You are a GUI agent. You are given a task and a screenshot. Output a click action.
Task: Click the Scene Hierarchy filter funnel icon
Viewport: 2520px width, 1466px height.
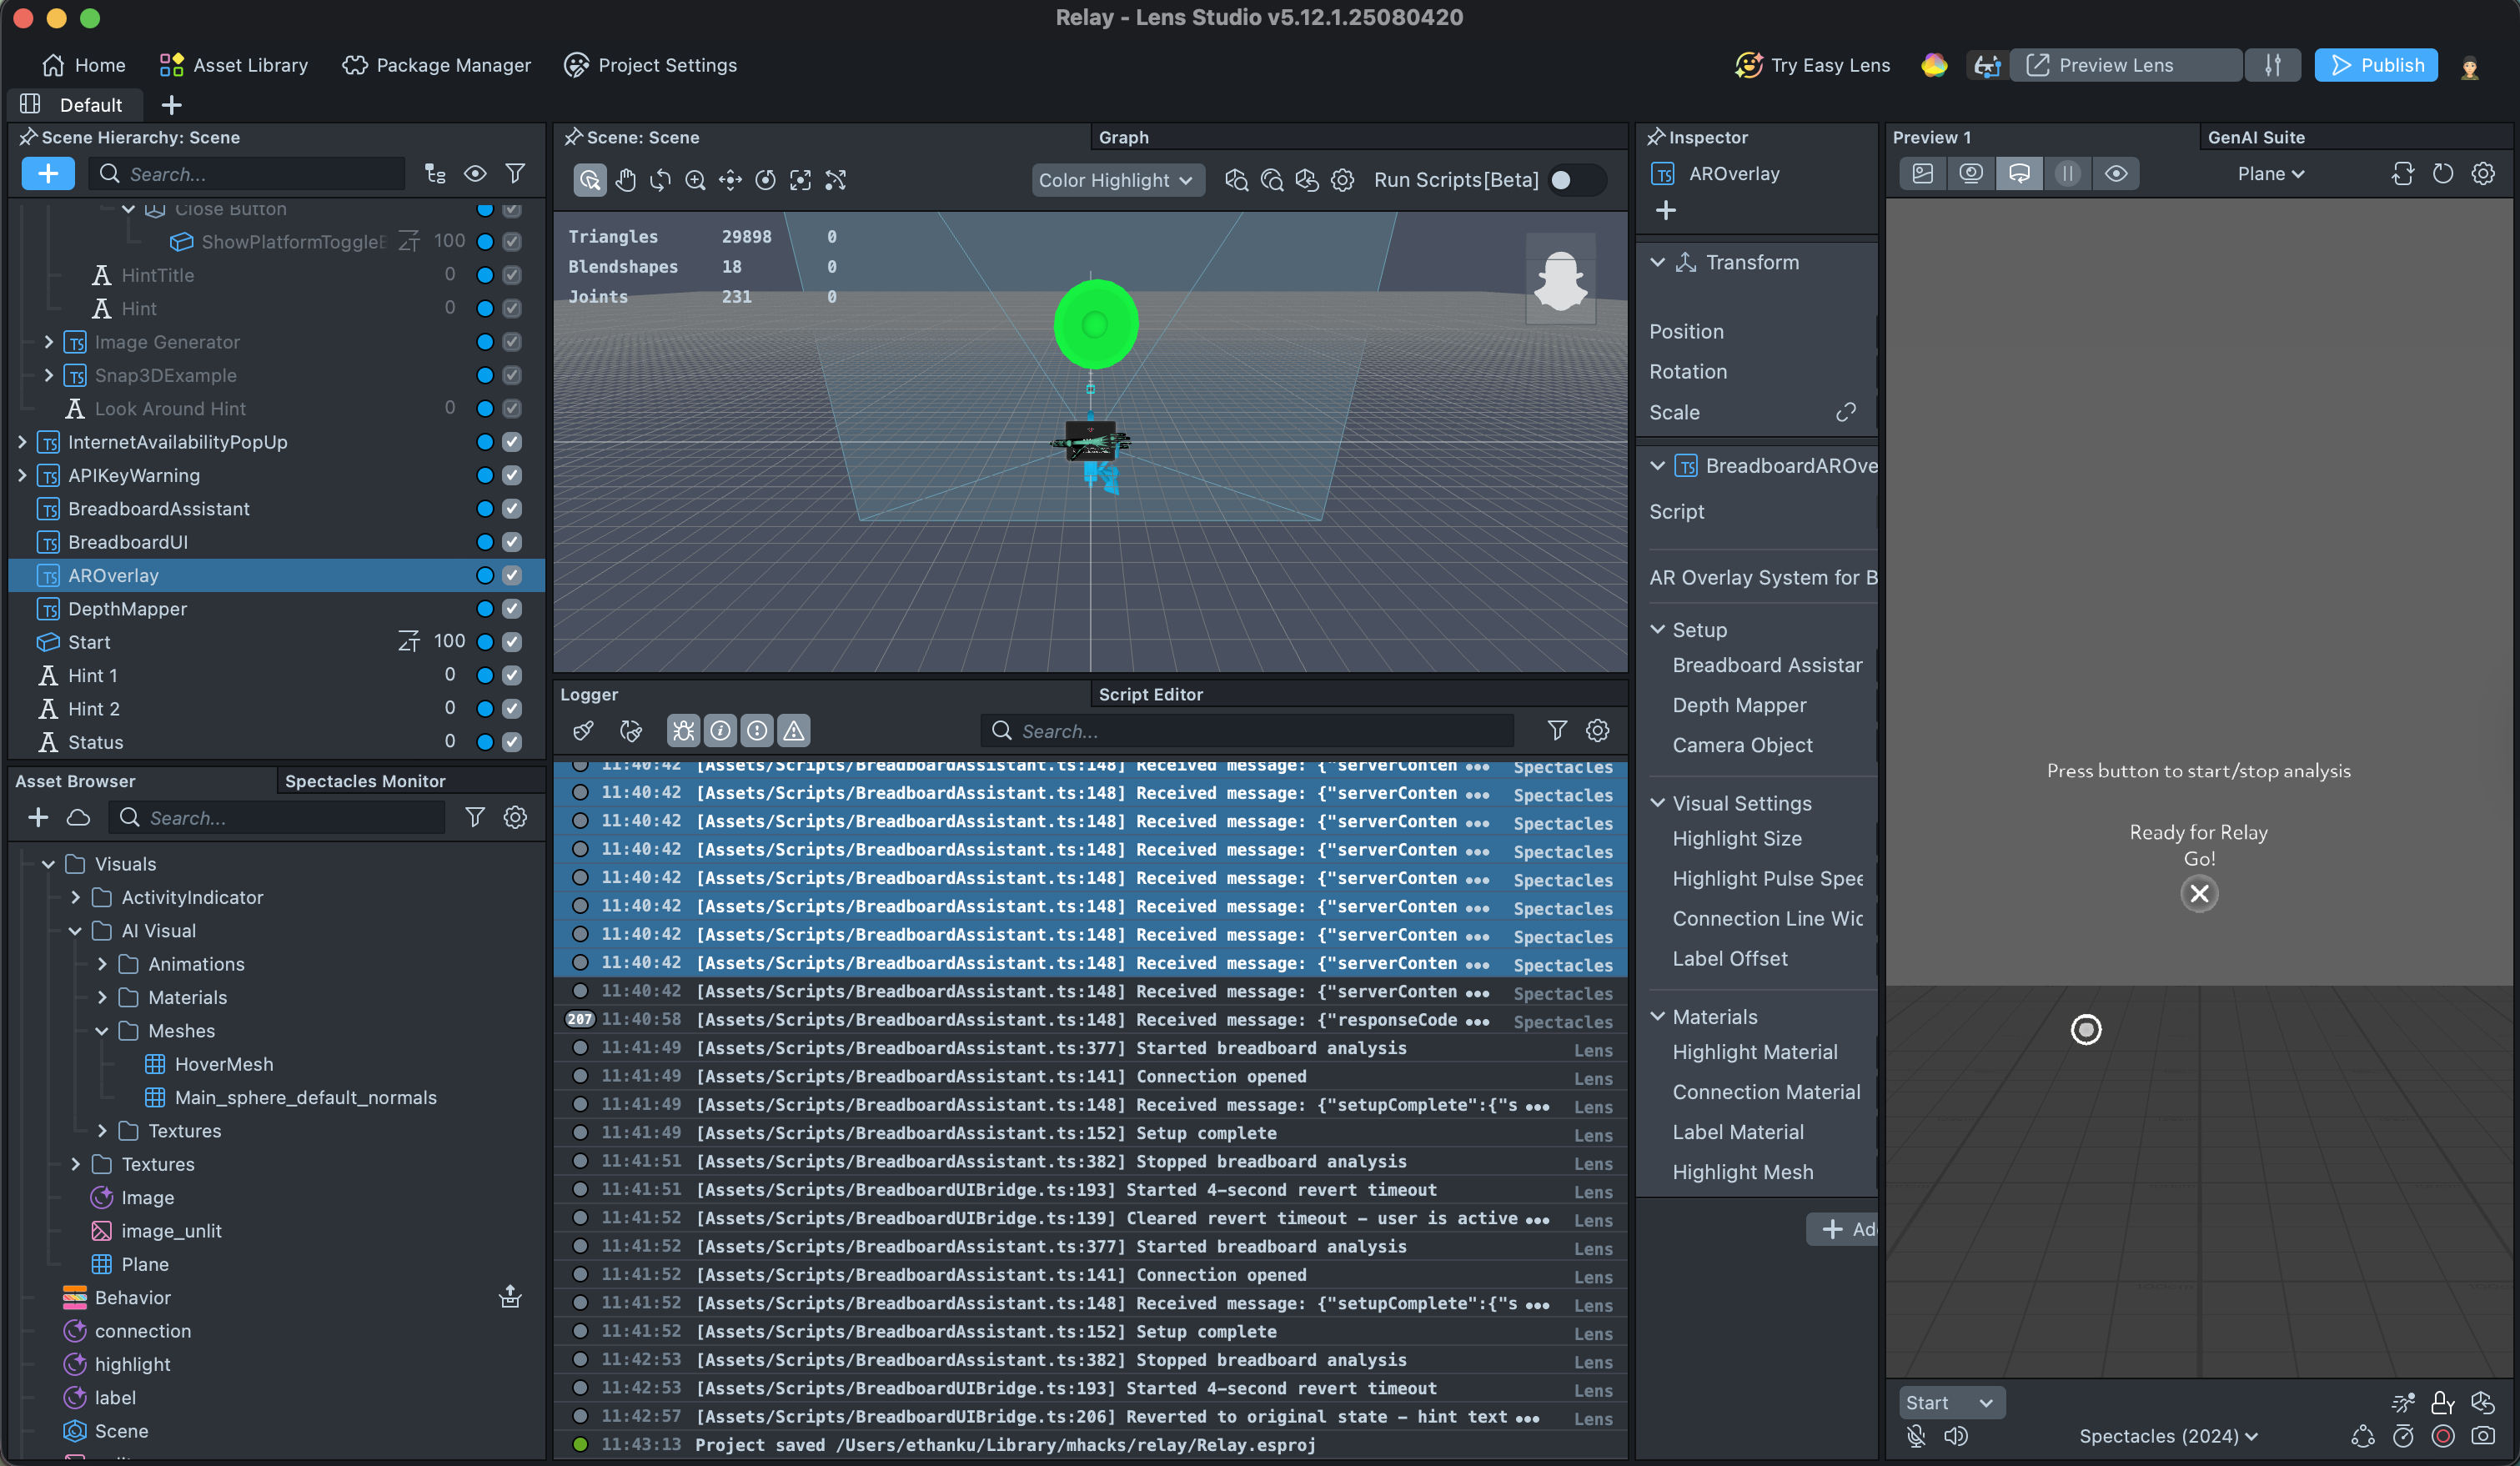click(515, 174)
